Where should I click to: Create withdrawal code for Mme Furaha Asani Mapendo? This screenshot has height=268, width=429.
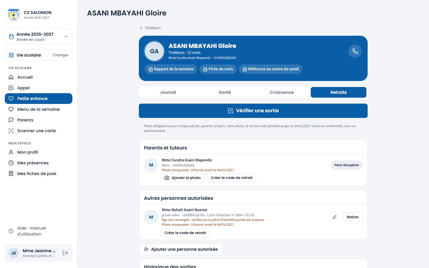(231, 178)
